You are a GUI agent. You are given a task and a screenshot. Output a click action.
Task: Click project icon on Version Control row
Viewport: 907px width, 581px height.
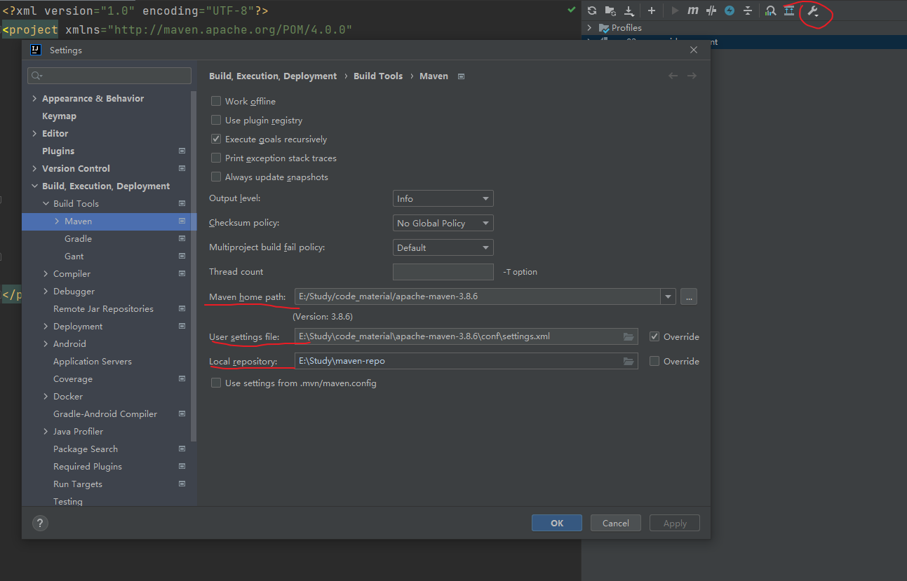(x=182, y=168)
